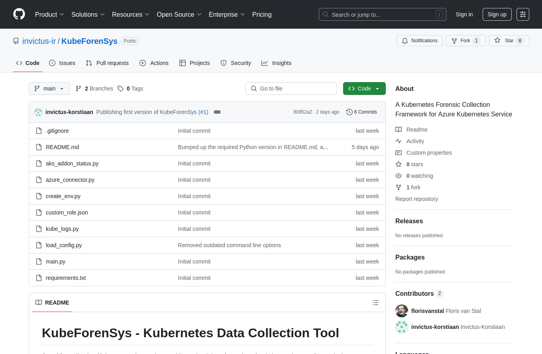
Task: Click the repository book icon beside invictus-ir
Action: point(16,41)
